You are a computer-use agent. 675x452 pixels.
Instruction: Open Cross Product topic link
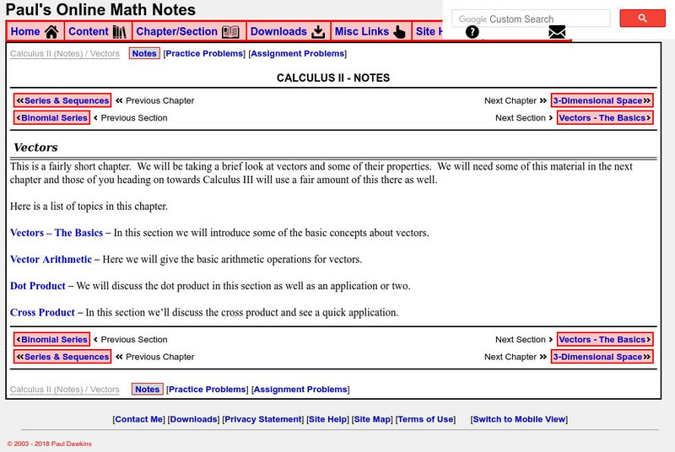tap(42, 313)
